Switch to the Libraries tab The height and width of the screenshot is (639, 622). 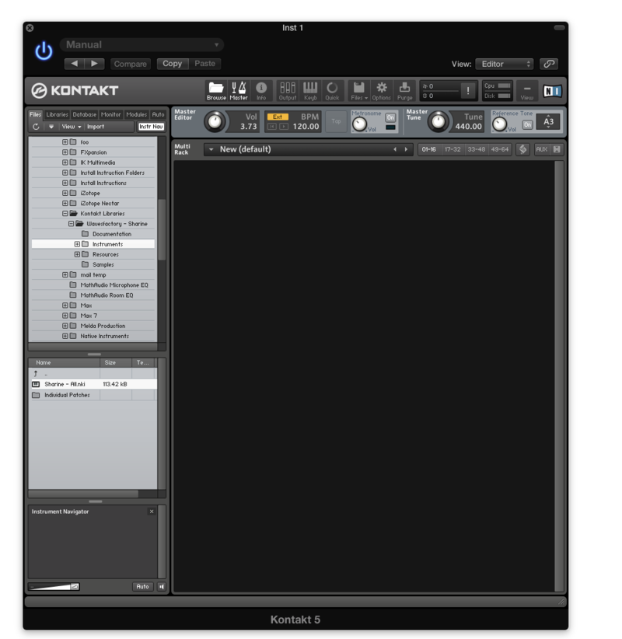pyautogui.click(x=57, y=114)
